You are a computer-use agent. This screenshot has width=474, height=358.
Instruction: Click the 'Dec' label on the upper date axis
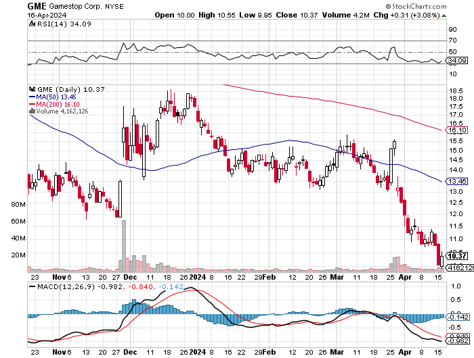[130, 277]
